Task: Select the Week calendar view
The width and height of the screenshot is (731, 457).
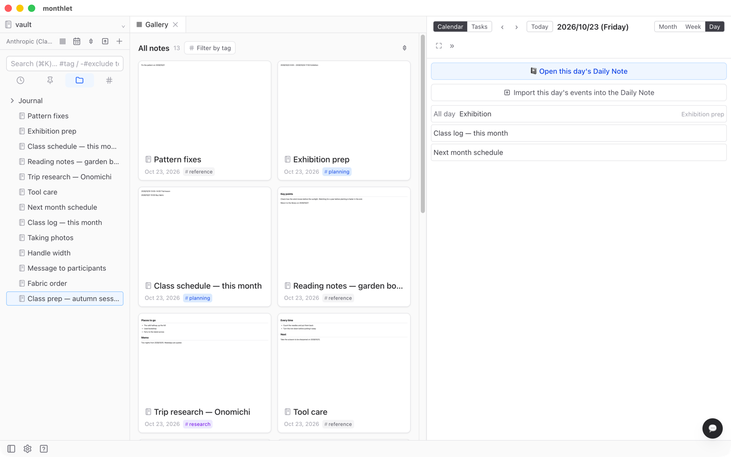Action: (x=693, y=26)
